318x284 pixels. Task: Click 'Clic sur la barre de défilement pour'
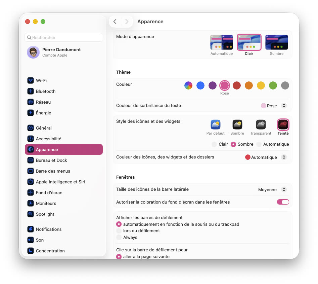click(152, 250)
